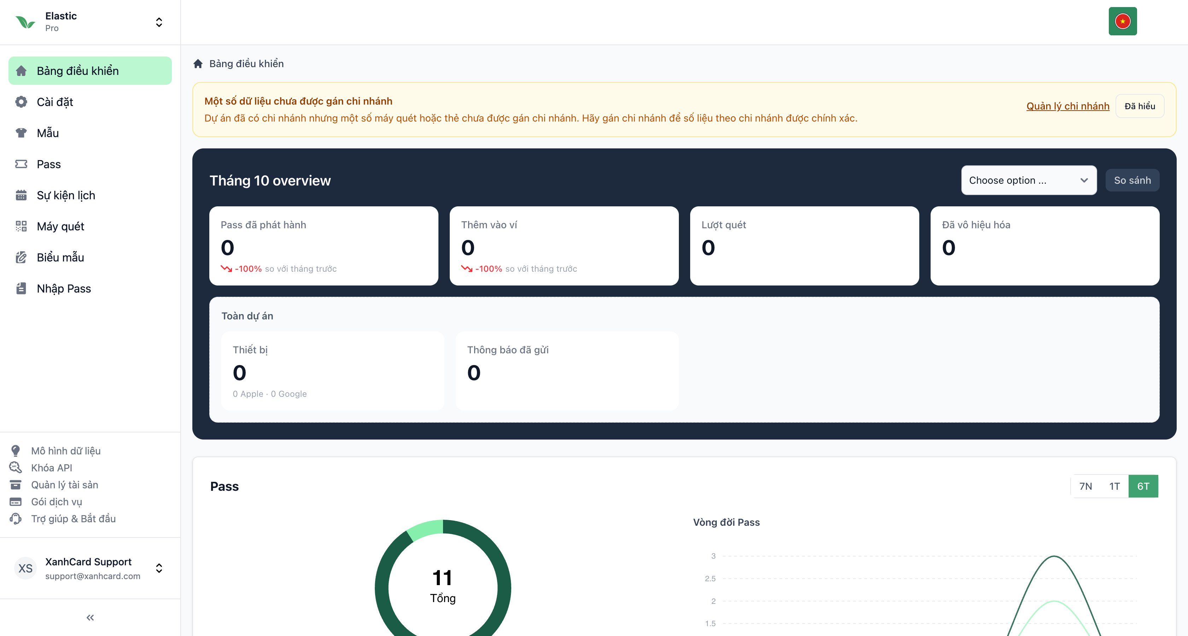
Task: Open the Pass menu item
Action: [x=90, y=164]
